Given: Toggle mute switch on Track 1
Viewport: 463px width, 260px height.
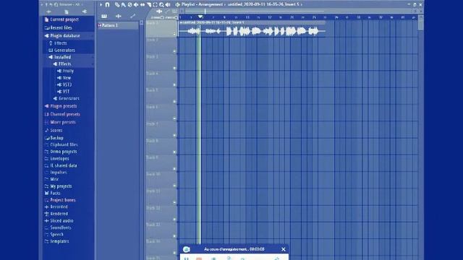Looking at the screenshot, I should [x=174, y=34].
